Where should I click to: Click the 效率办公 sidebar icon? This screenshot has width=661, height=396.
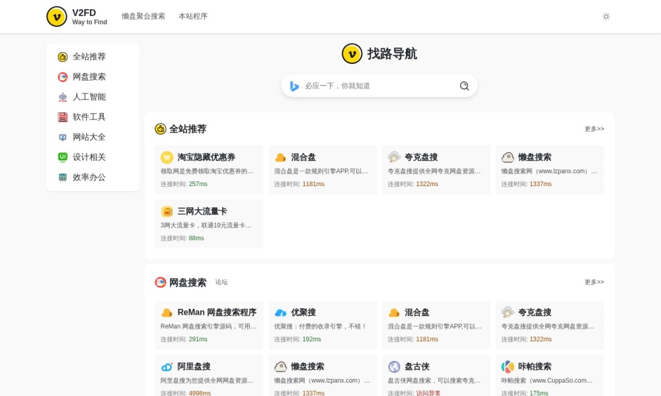point(63,178)
